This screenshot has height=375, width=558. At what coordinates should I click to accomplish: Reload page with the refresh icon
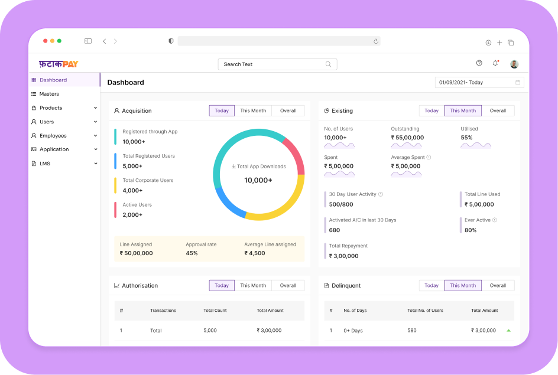pos(376,41)
